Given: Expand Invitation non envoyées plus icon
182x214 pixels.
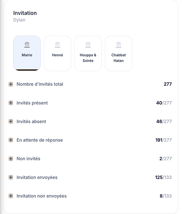Looking at the screenshot, I should (11, 196).
